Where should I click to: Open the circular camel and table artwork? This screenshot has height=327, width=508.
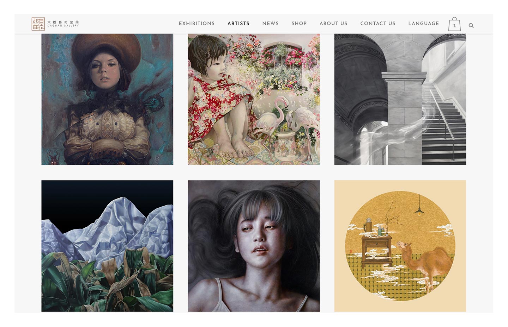click(x=400, y=246)
